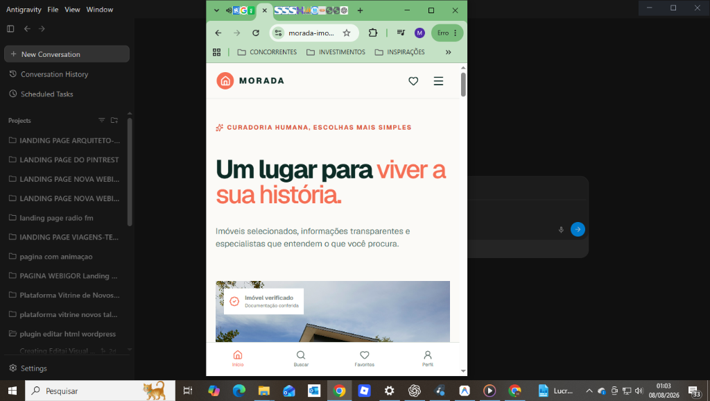This screenshot has width=710, height=401.
Task: Click the Projects filter icon
Action: pos(101,120)
